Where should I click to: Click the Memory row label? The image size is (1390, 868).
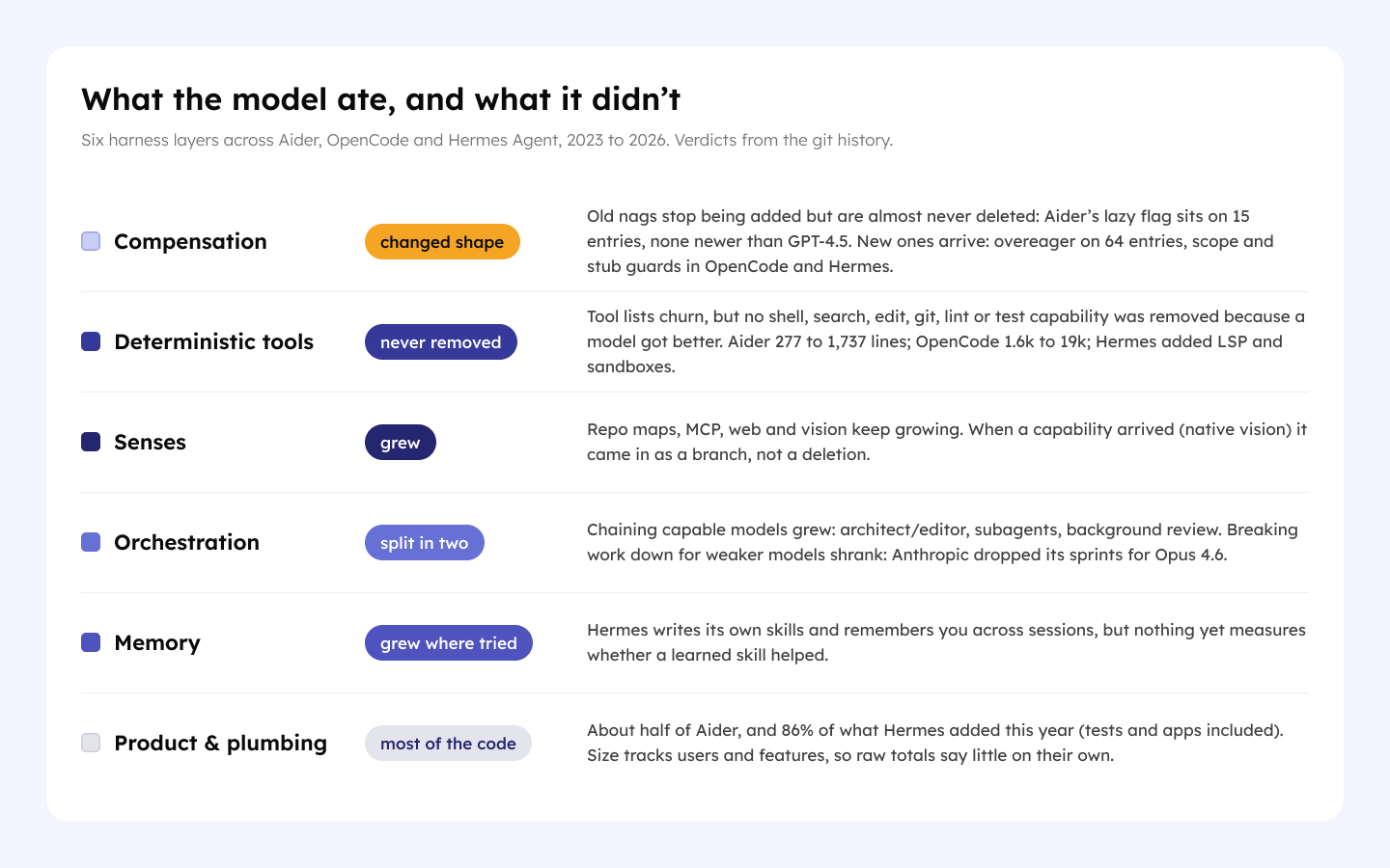(x=157, y=642)
